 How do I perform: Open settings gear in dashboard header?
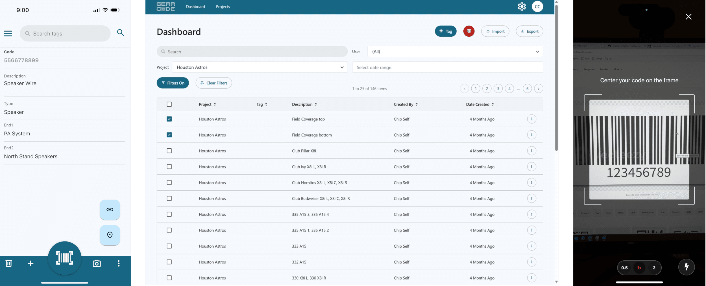coord(522,6)
